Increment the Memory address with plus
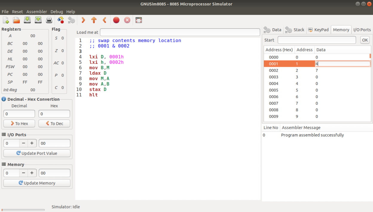 [x=32, y=173]
